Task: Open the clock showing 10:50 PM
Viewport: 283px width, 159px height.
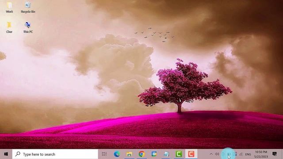Action: (x=261, y=154)
